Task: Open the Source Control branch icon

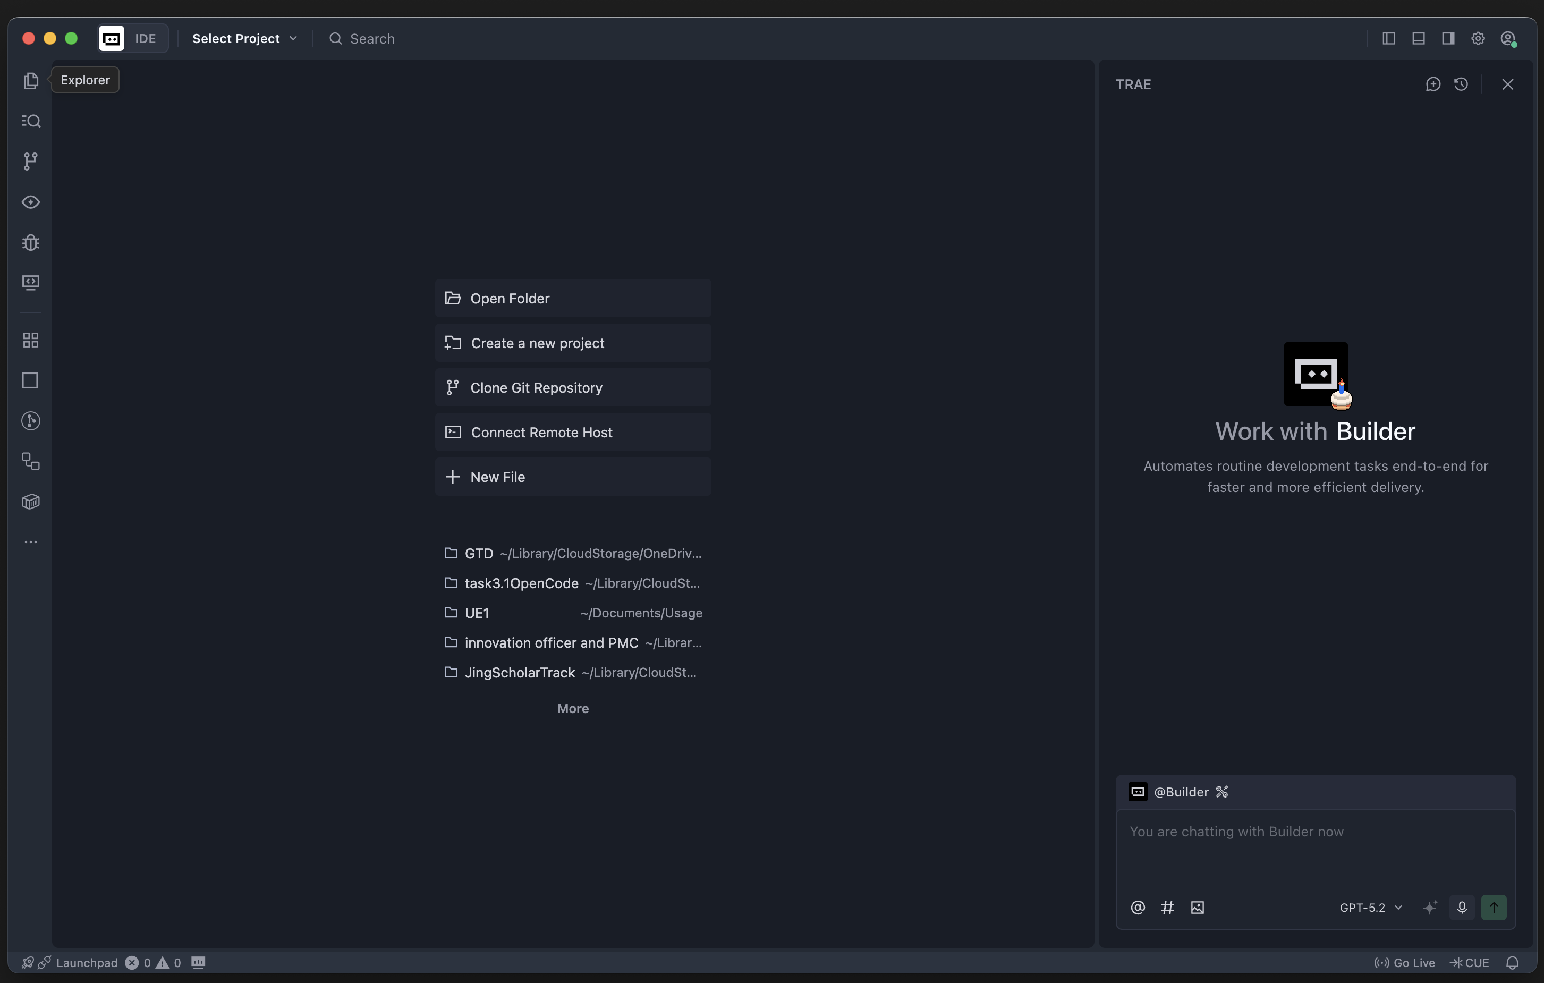Action: (31, 161)
